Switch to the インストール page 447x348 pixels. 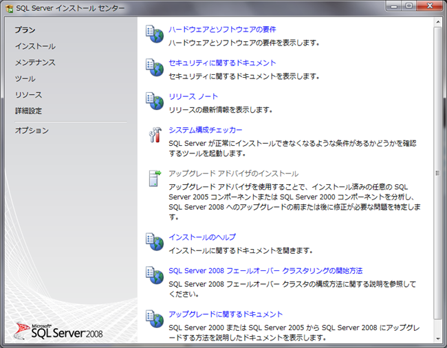click(x=35, y=46)
